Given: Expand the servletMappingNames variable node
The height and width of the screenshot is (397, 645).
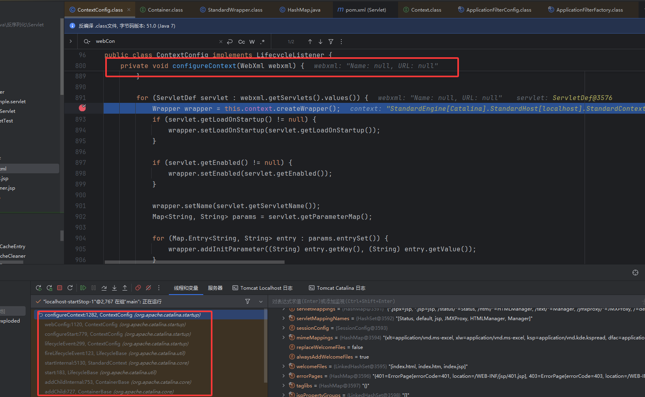Looking at the screenshot, I should [x=284, y=318].
